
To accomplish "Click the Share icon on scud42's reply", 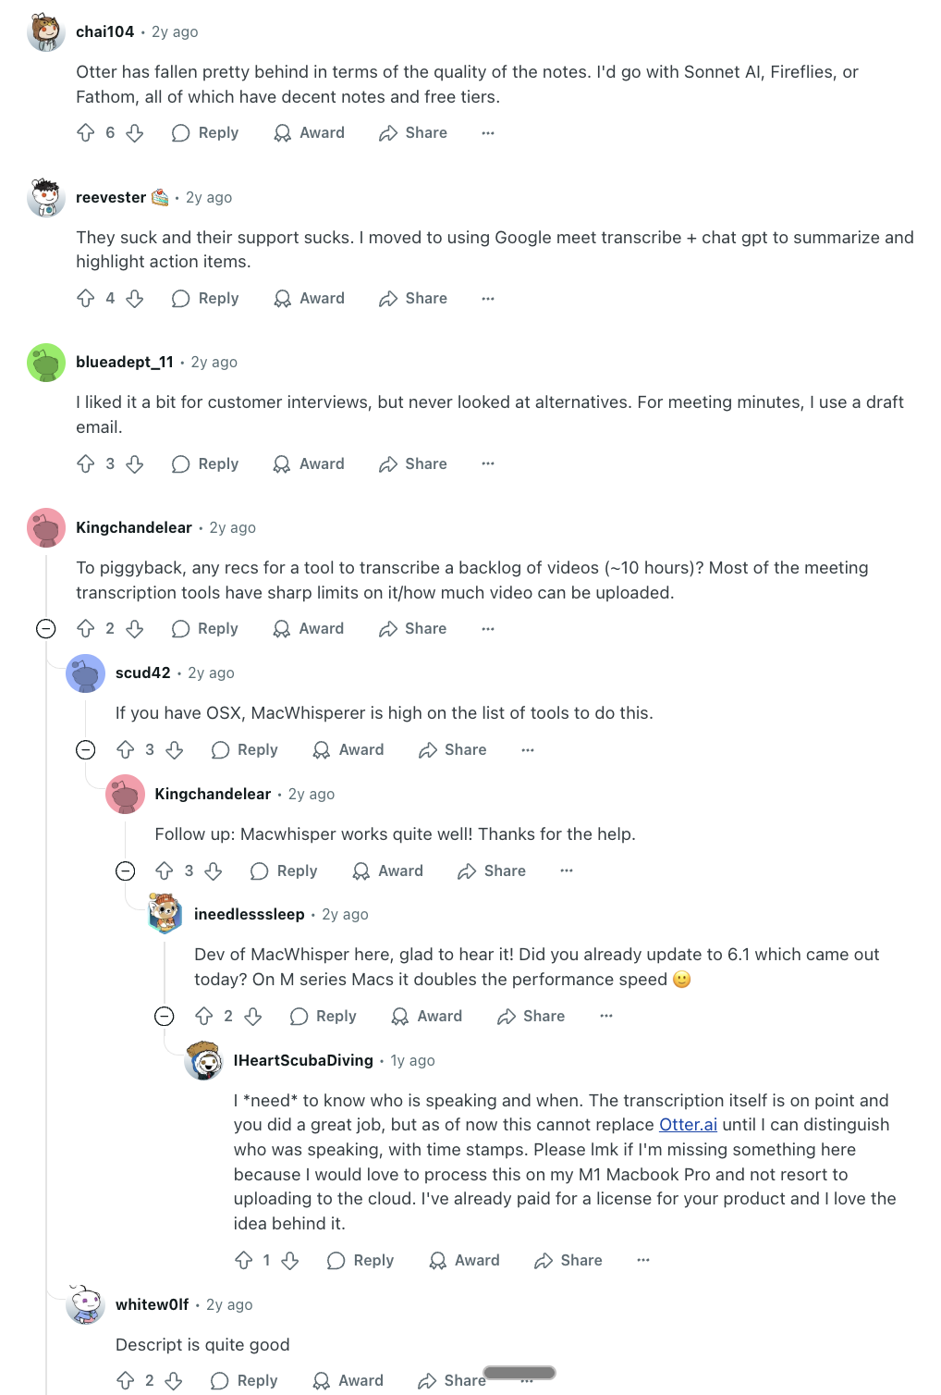I will [x=427, y=749].
